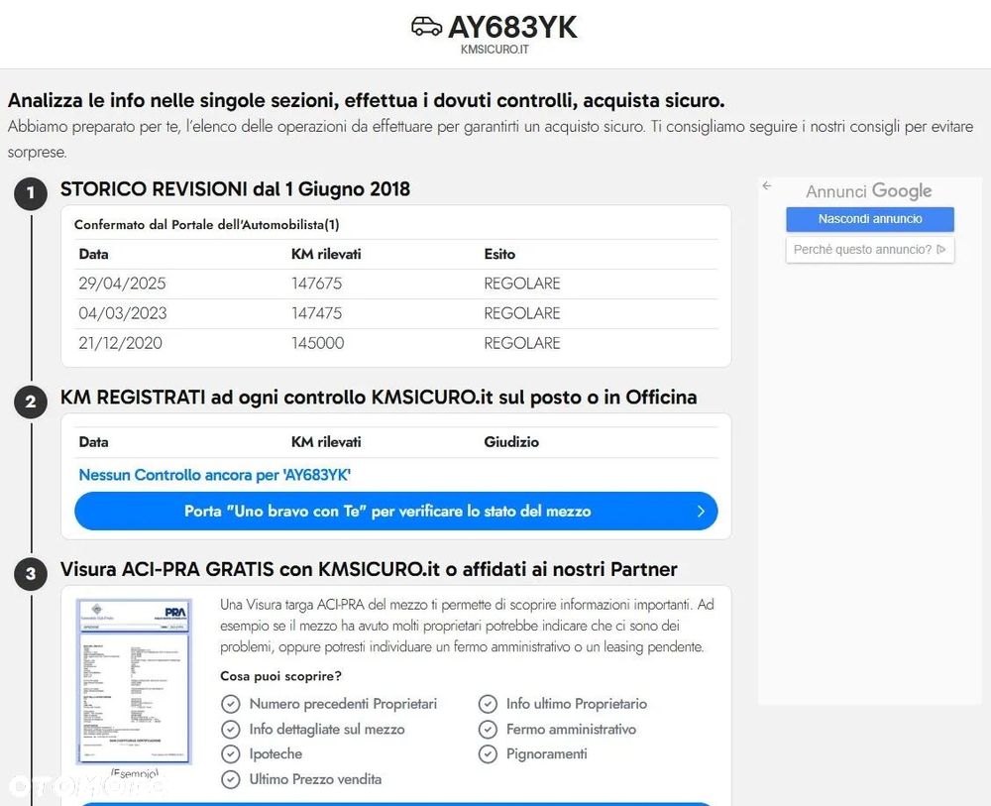This screenshot has width=991, height=806.
Task: Select revision date 21/12/2020
Action: pyautogui.click(x=120, y=343)
